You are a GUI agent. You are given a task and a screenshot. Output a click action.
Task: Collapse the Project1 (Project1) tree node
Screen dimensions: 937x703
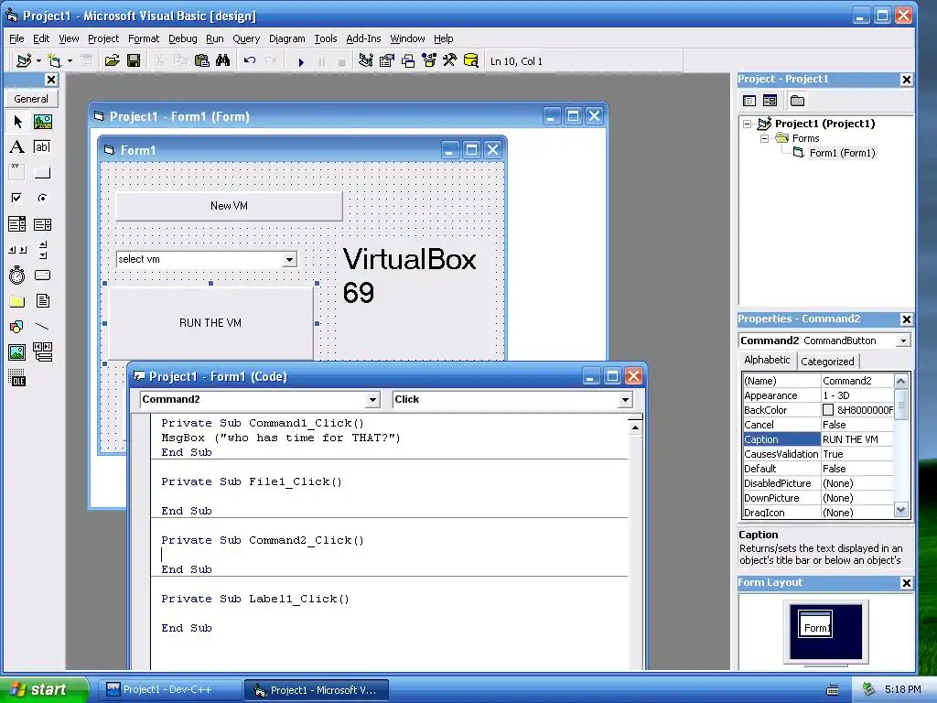pyautogui.click(x=747, y=124)
